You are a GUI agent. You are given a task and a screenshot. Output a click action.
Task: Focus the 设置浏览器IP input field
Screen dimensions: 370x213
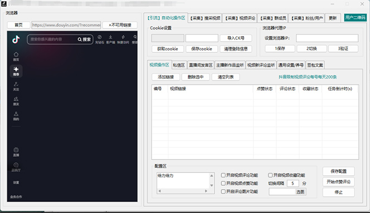click(x=327, y=38)
